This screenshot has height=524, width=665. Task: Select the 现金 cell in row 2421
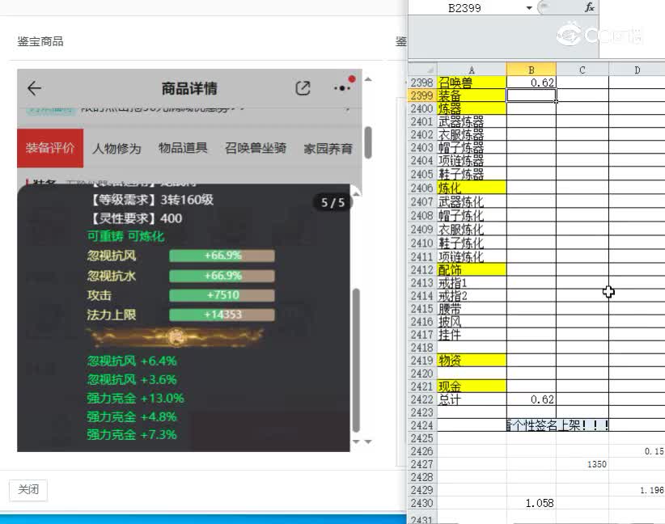(x=472, y=387)
